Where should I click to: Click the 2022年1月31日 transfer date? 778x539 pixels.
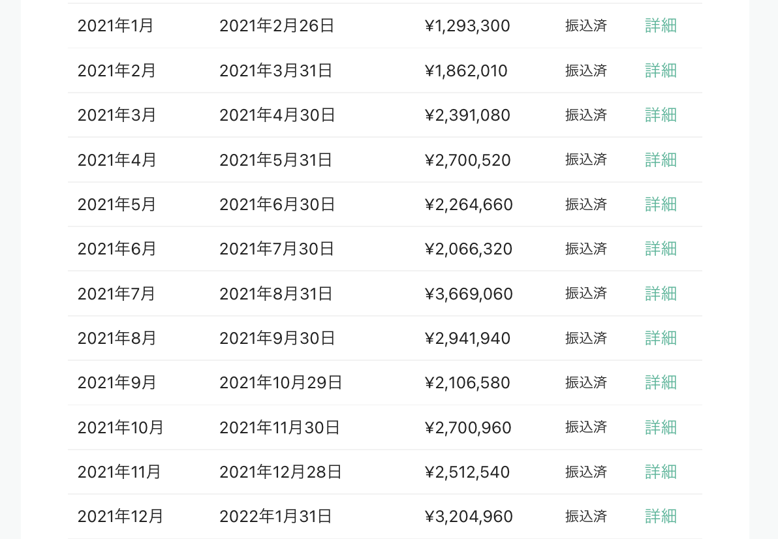[275, 516]
